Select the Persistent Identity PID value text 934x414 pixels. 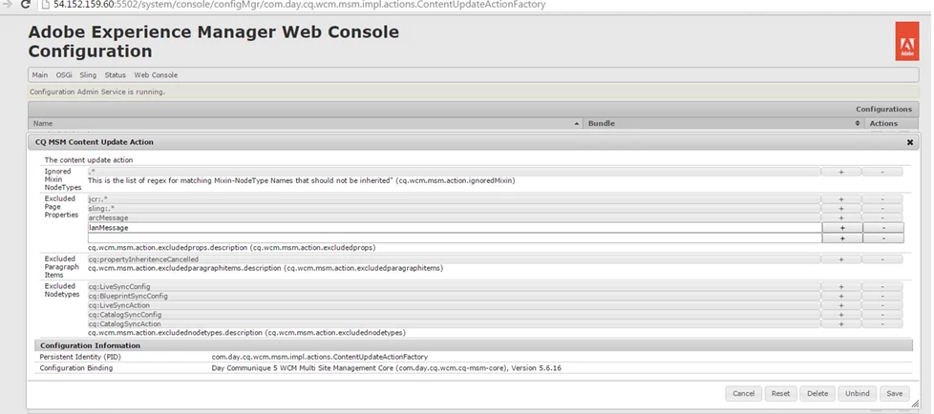coord(320,357)
